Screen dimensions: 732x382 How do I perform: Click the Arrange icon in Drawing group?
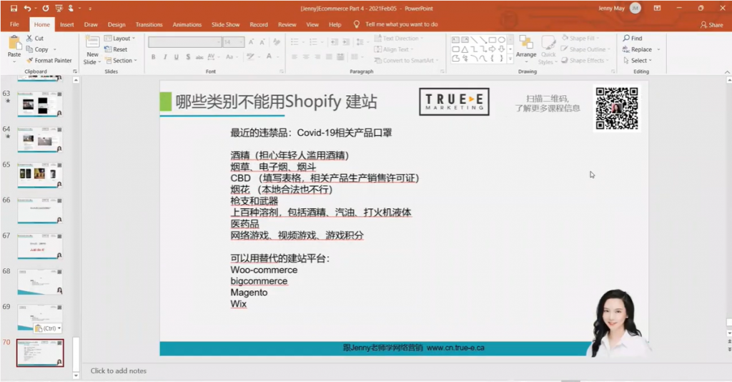526,46
